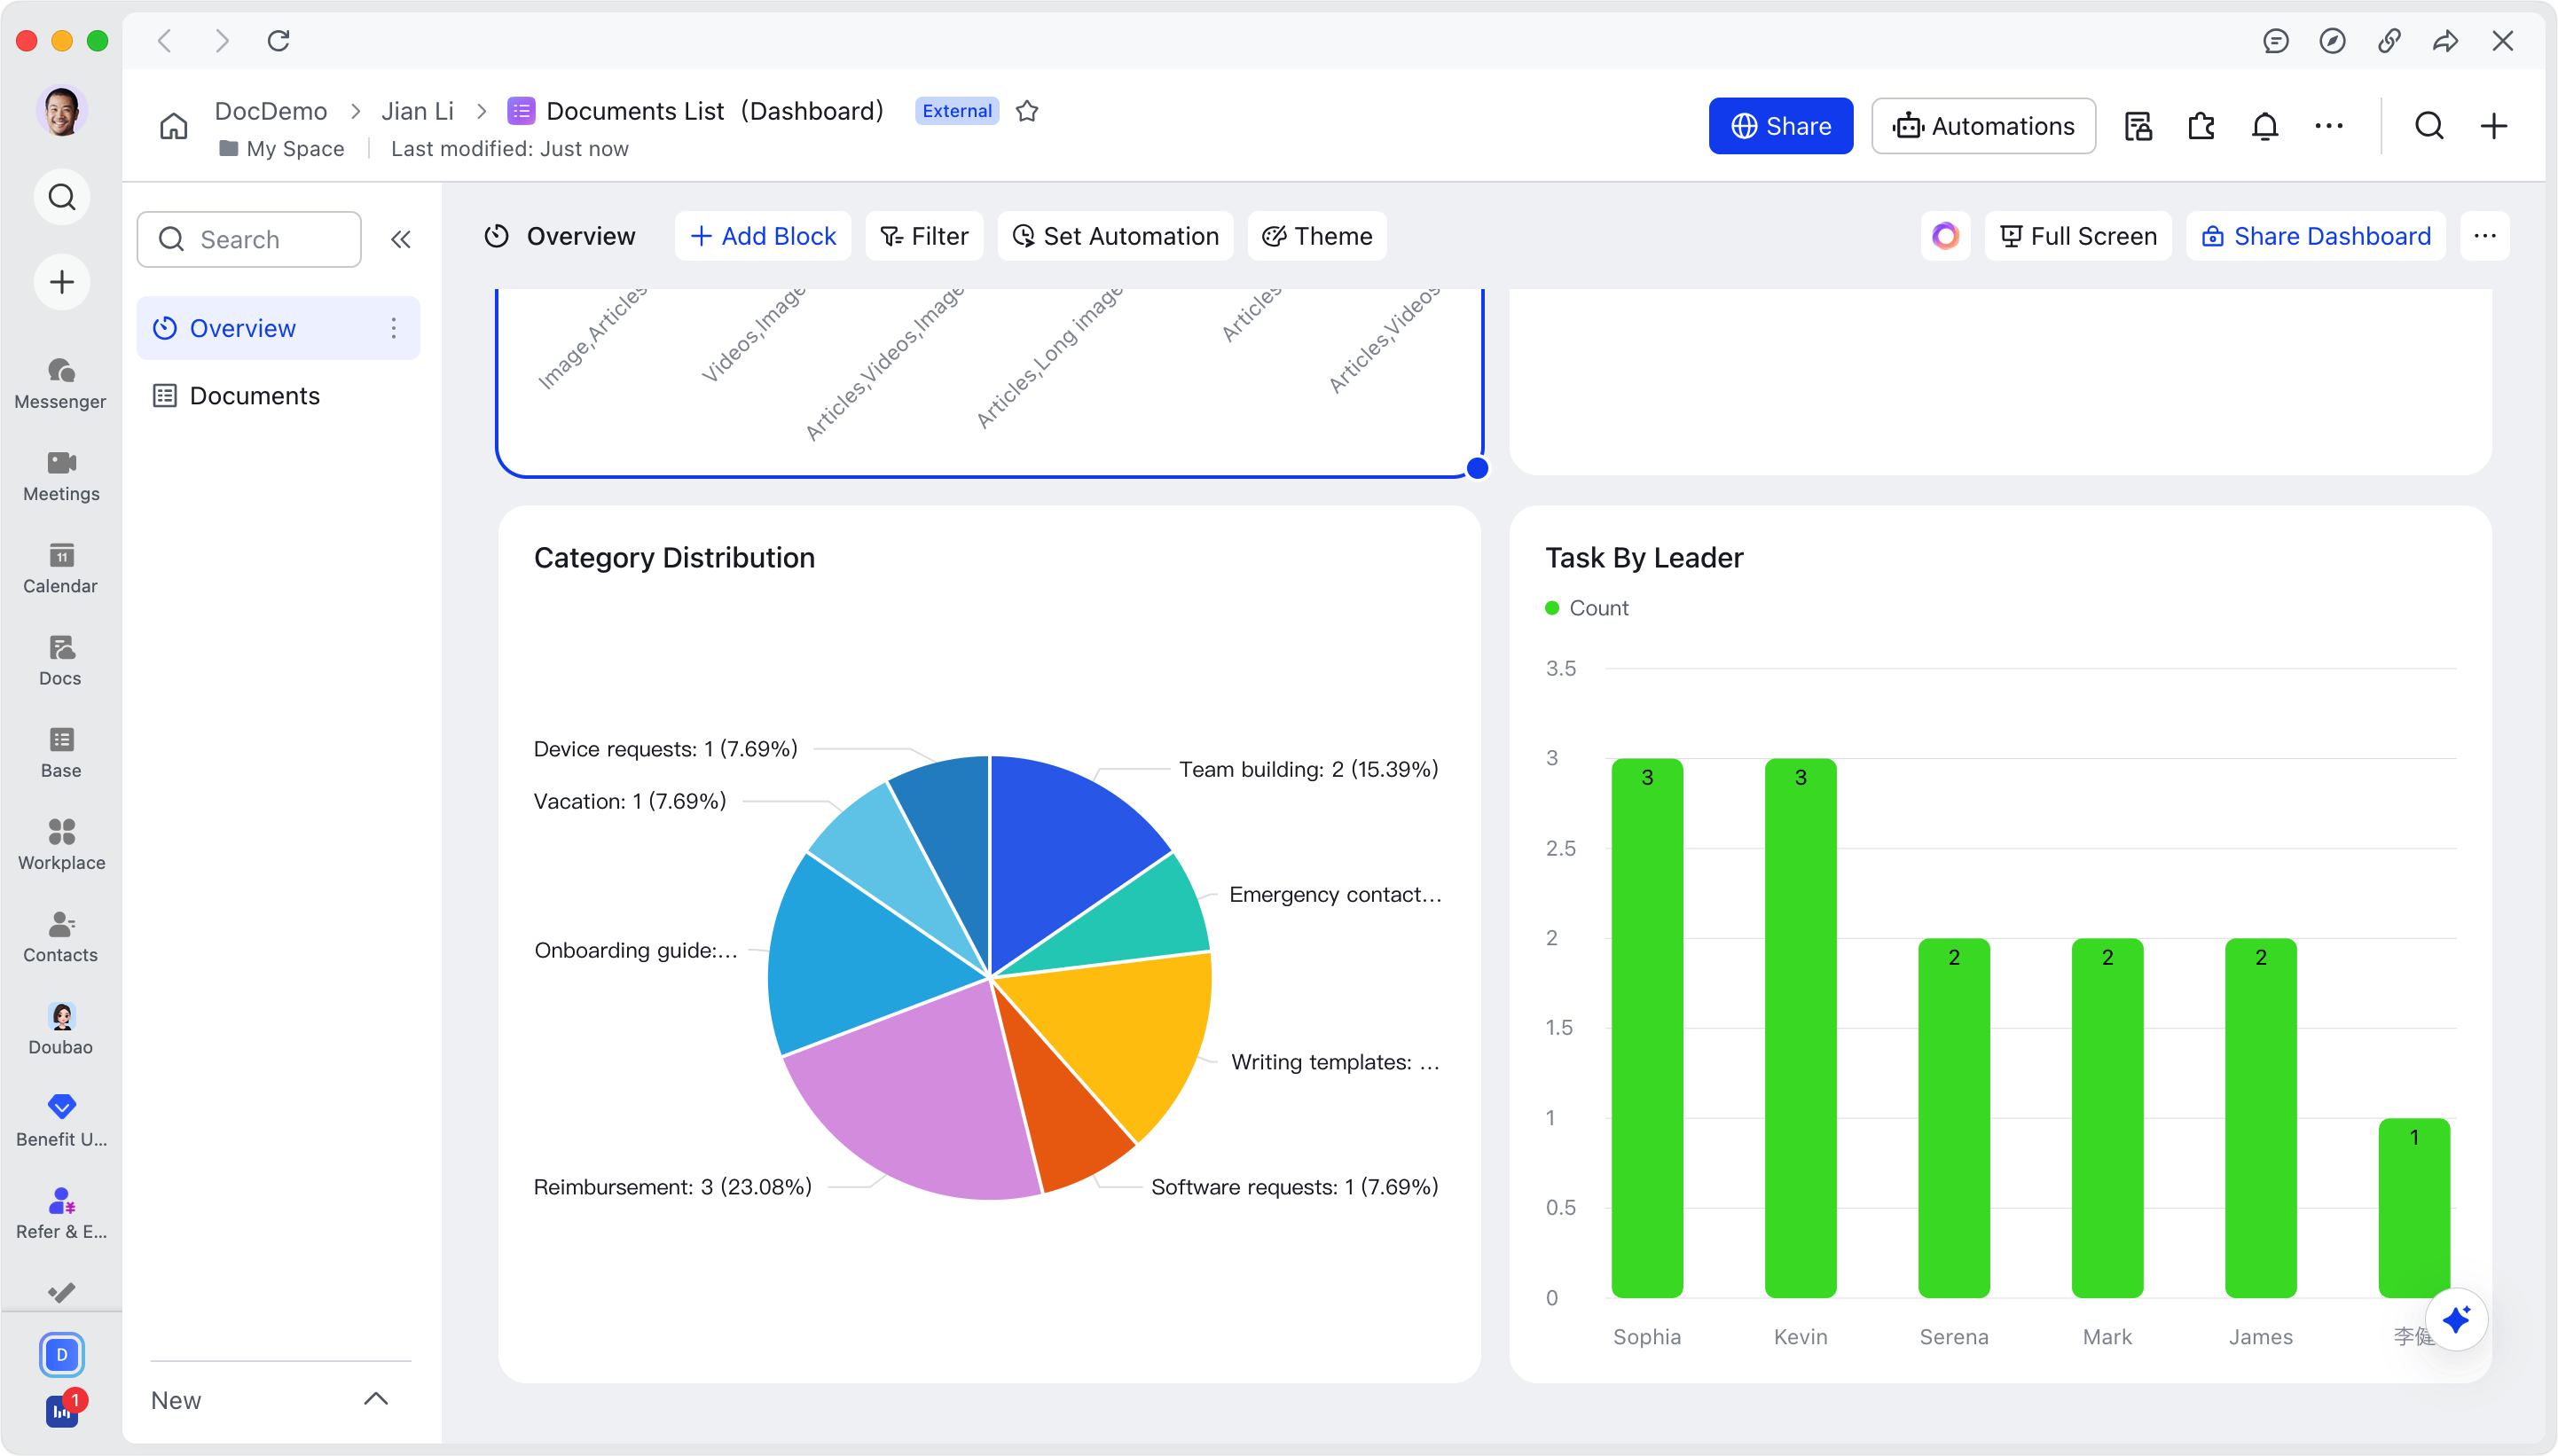Collapse the left navigation panel
This screenshot has width=2558, height=1456.
point(401,239)
